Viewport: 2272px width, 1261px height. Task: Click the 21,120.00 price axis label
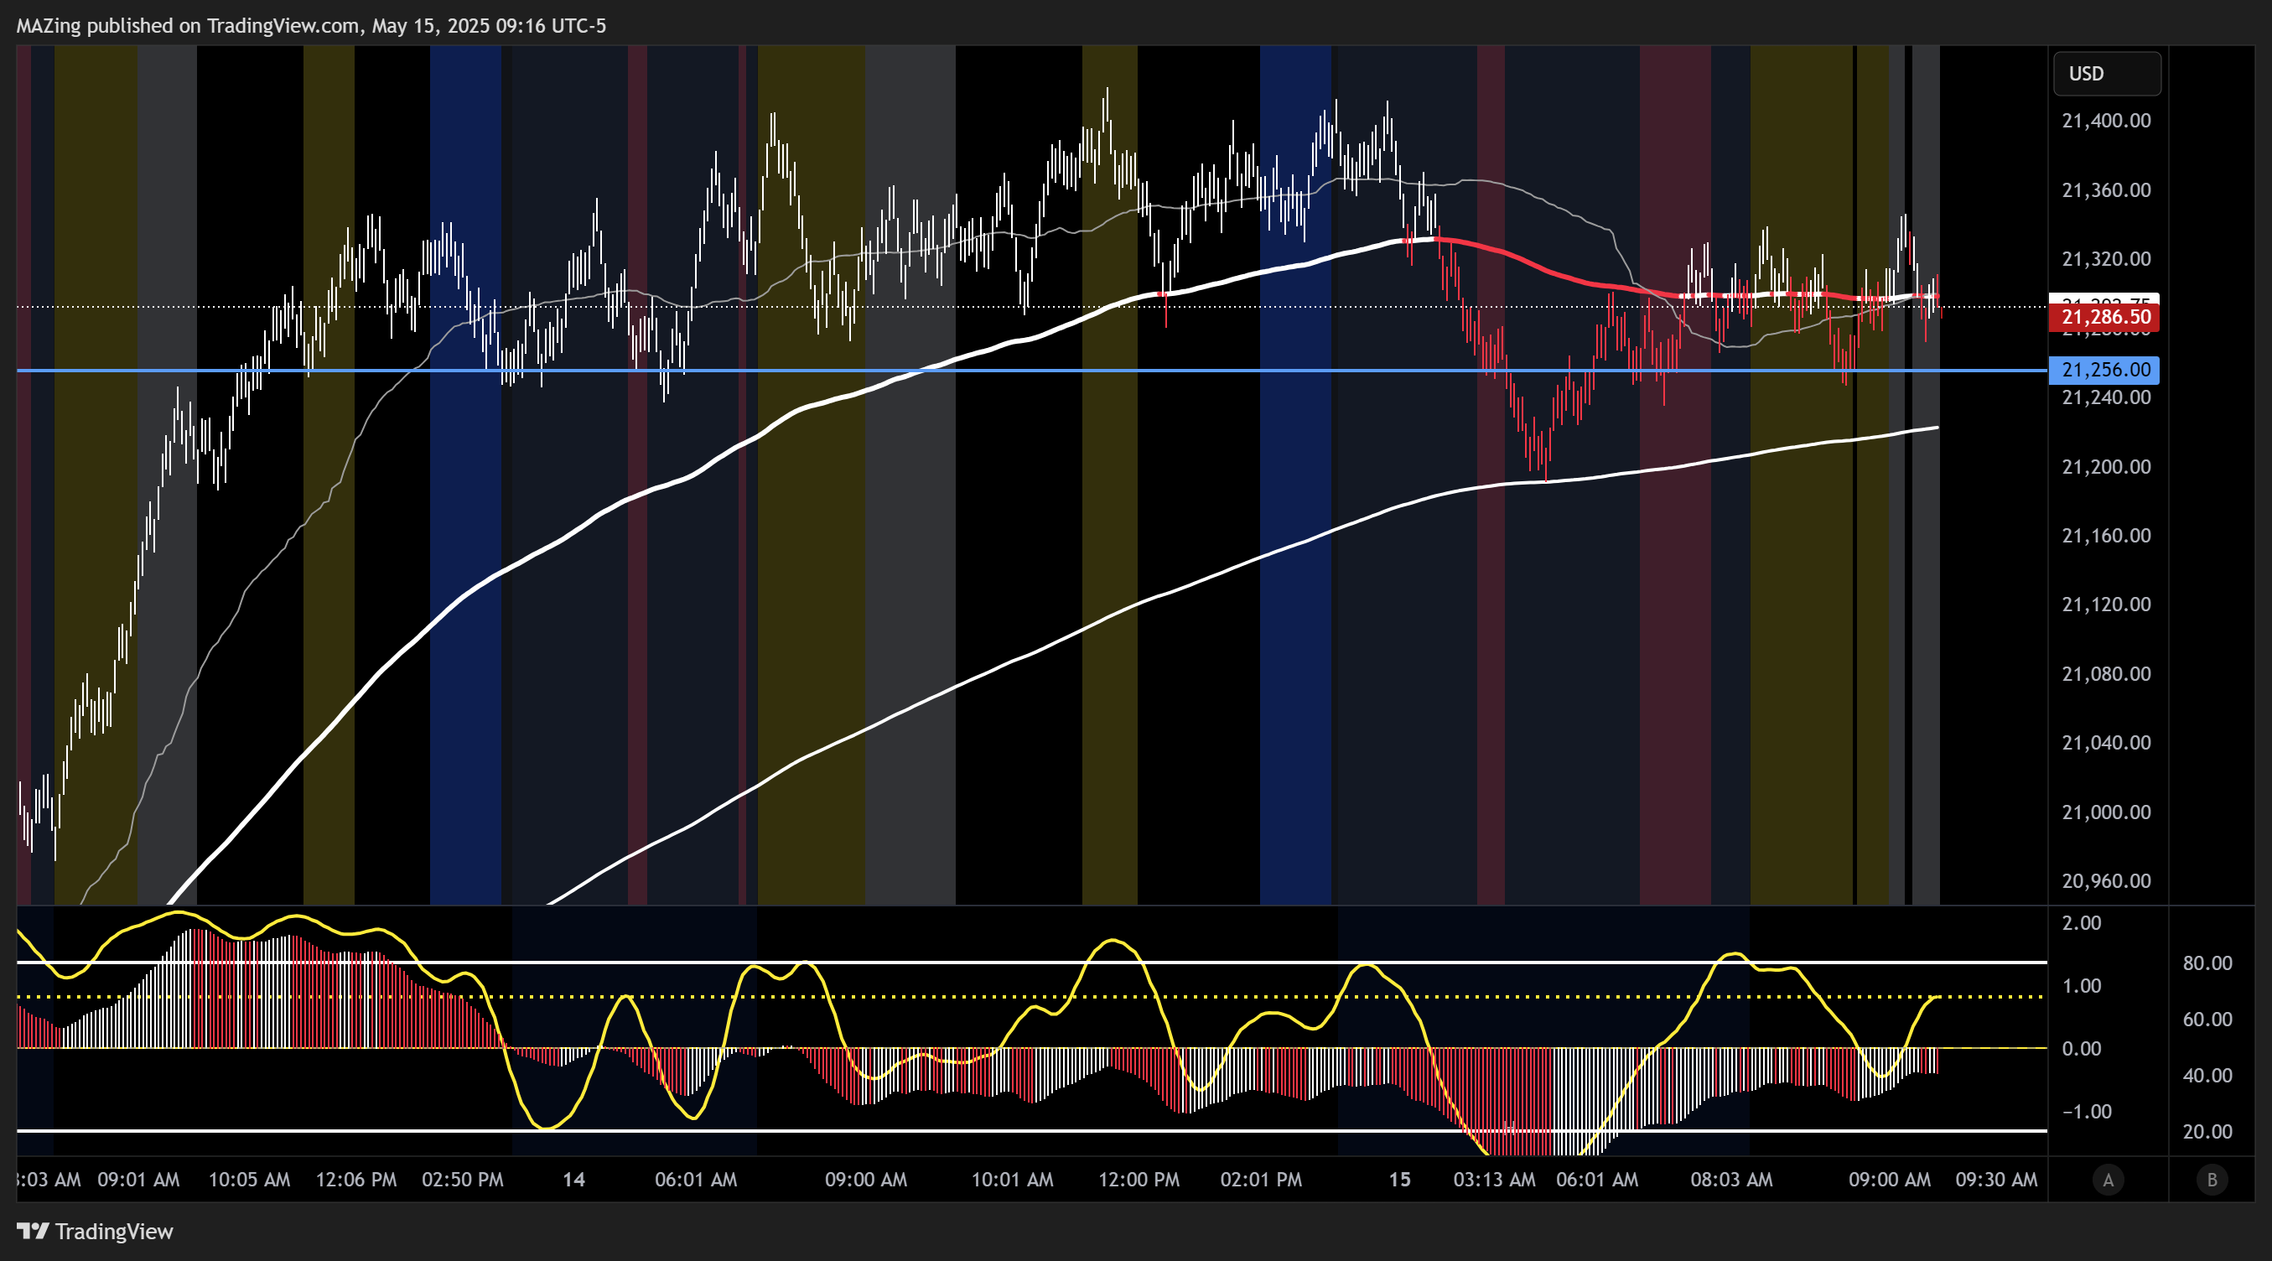click(x=2106, y=605)
